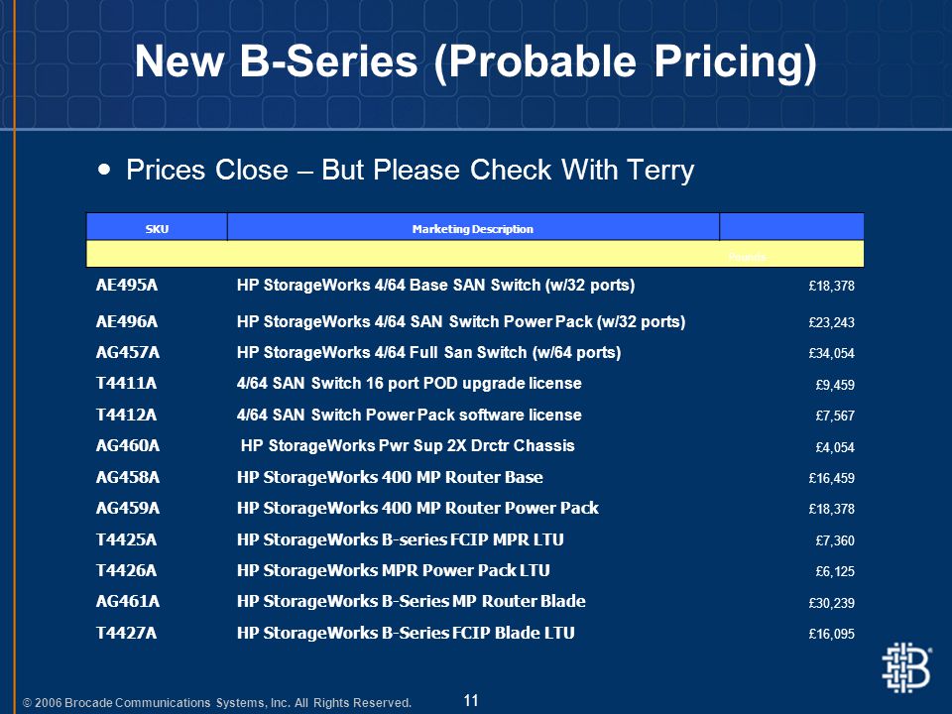Click slide number 11 at the bottom
Image resolution: width=952 pixels, height=714 pixels.
(471, 700)
